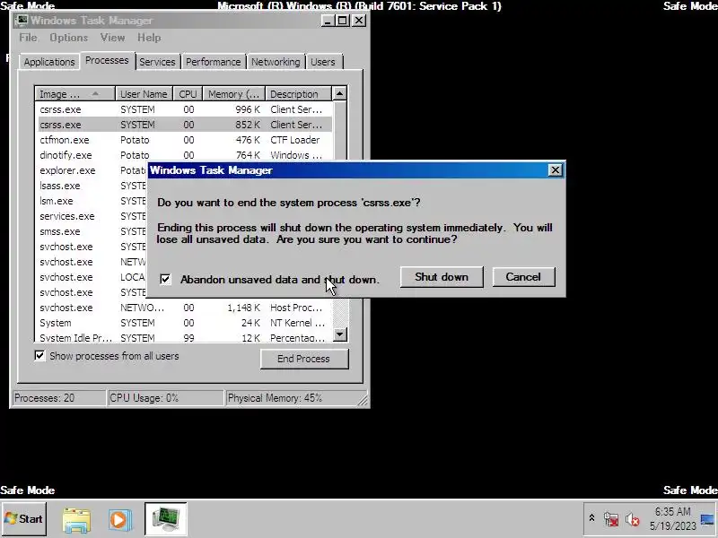The image size is (718, 538).
Task: Click the Processes: 20 status entry
Action: tap(59, 397)
